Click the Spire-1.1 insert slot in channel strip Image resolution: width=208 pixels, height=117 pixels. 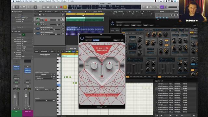click(x=17, y=66)
